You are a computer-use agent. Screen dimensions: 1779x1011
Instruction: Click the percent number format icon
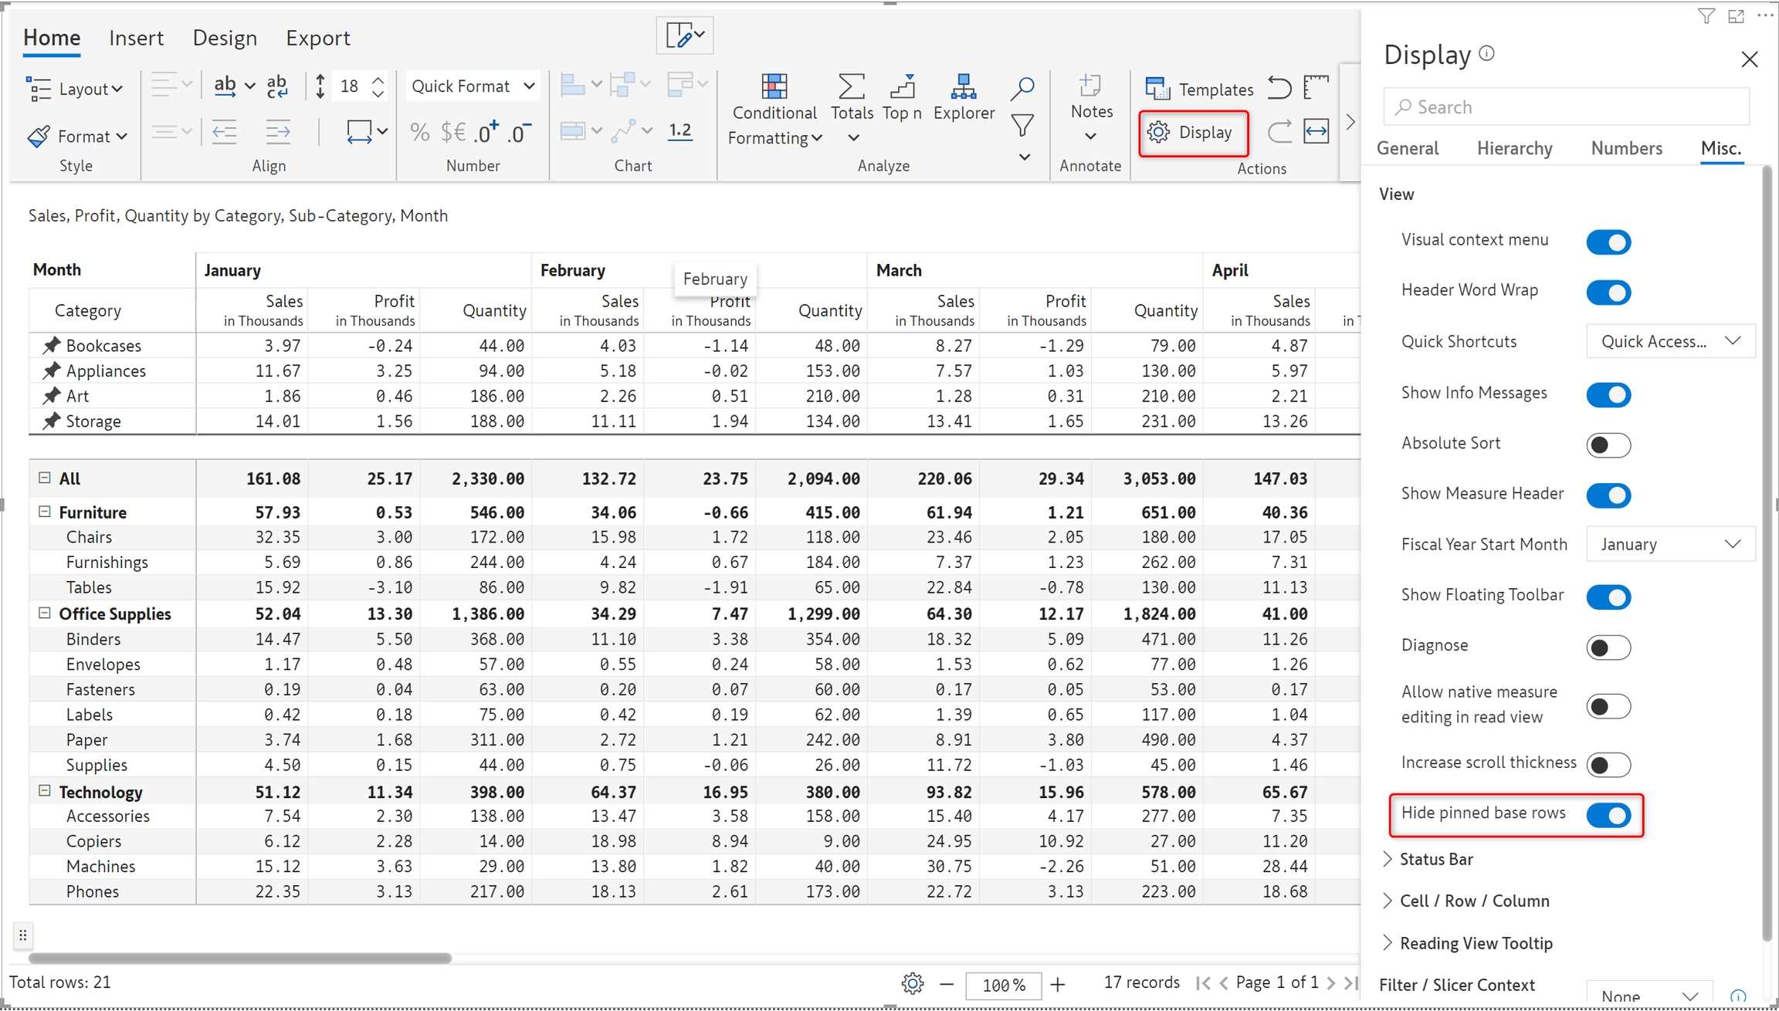419,133
